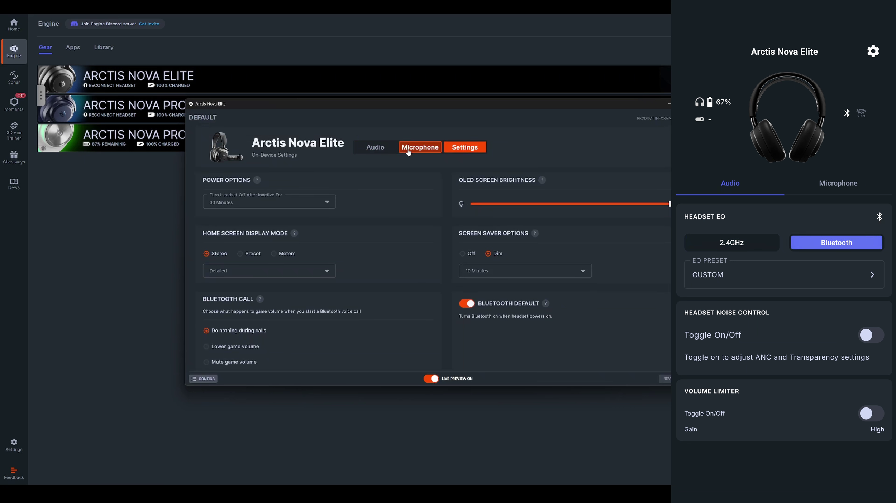Select Audio tab in the right panel
The height and width of the screenshot is (503, 896).
pyautogui.click(x=730, y=183)
